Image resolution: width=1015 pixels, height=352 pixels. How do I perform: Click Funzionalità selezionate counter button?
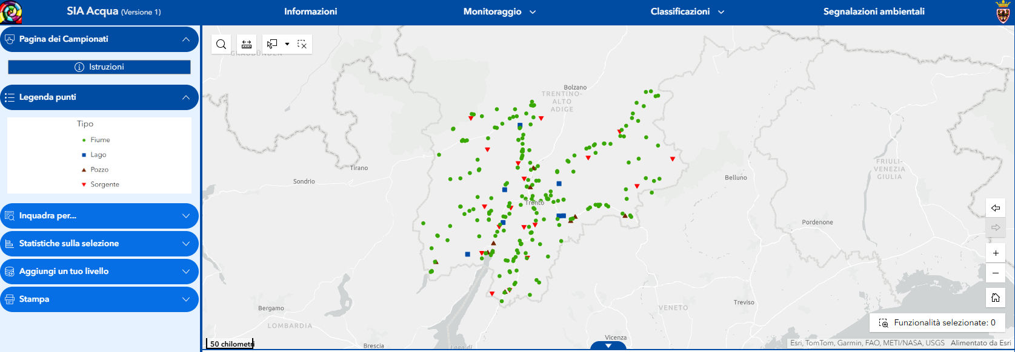pyautogui.click(x=937, y=323)
